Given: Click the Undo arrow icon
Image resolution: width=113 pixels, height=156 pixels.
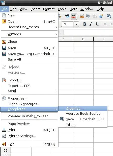Looking at the screenshot, I should [109, 16].
